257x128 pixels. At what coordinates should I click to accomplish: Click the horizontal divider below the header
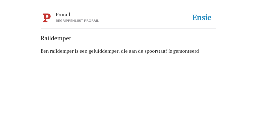(x=128, y=28)
